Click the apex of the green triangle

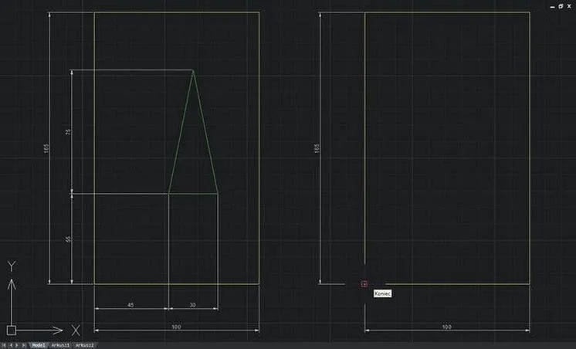[x=193, y=70]
